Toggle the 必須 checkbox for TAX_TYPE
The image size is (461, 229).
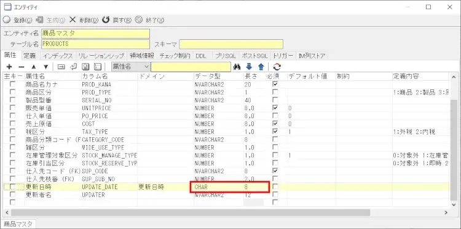[275, 132]
